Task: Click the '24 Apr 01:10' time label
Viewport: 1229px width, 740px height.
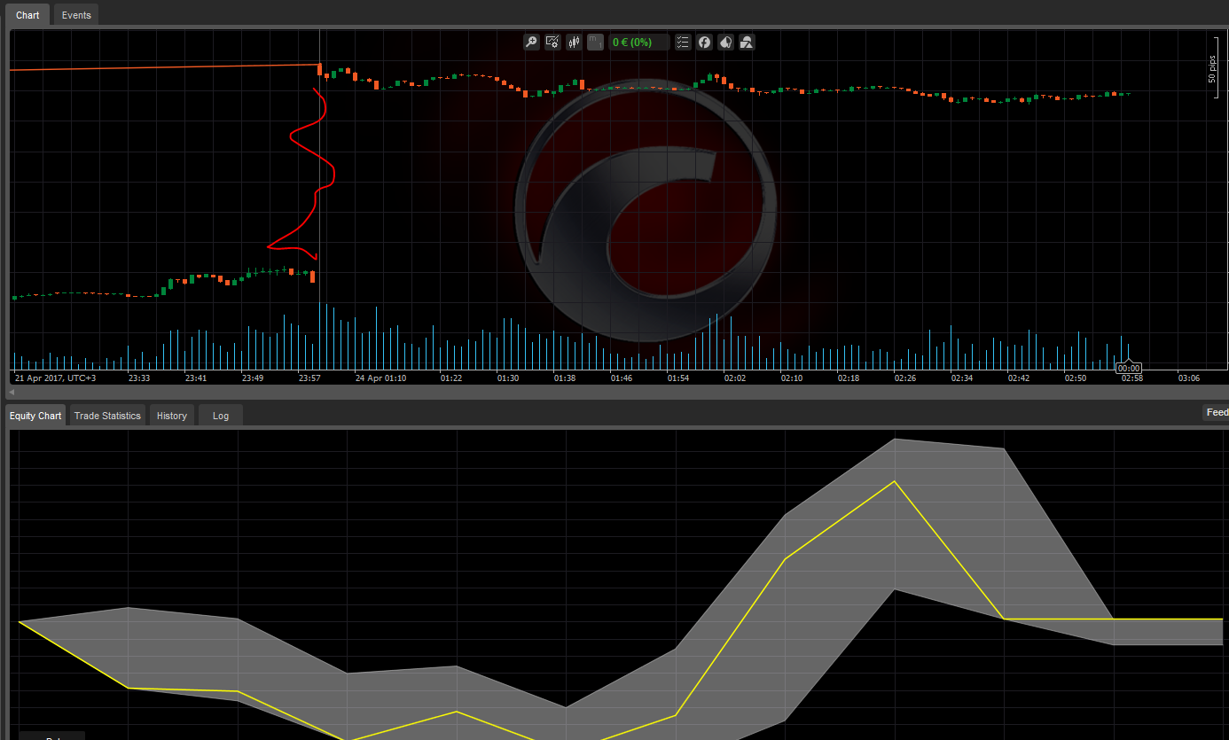Action: 380,378
